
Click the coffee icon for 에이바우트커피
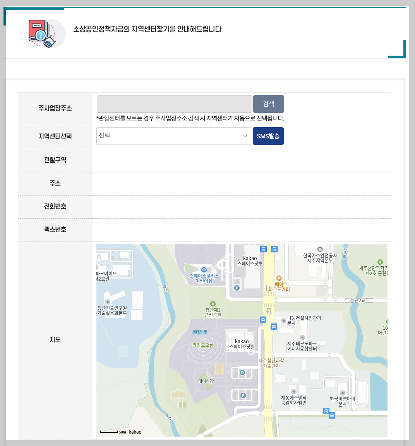pos(280,277)
